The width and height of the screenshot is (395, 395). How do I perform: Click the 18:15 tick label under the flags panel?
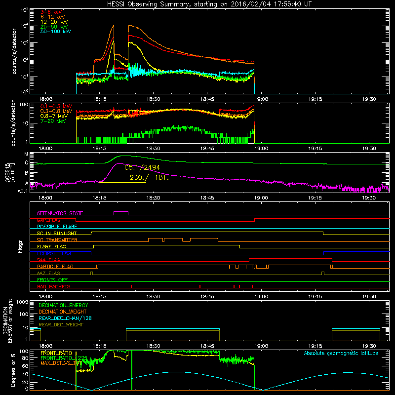tap(99, 297)
